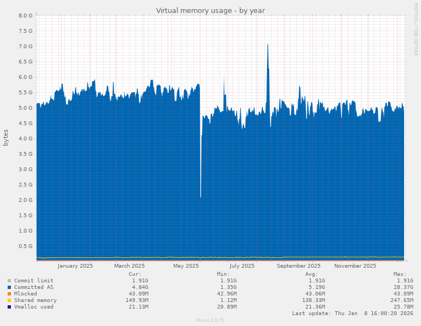Click the Vmalloc used current value 21.13M
This screenshot has width=421, height=326.
click(138, 307)
